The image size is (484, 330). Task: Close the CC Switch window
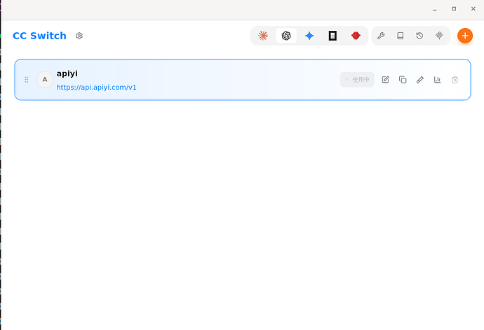click(473, 9)
